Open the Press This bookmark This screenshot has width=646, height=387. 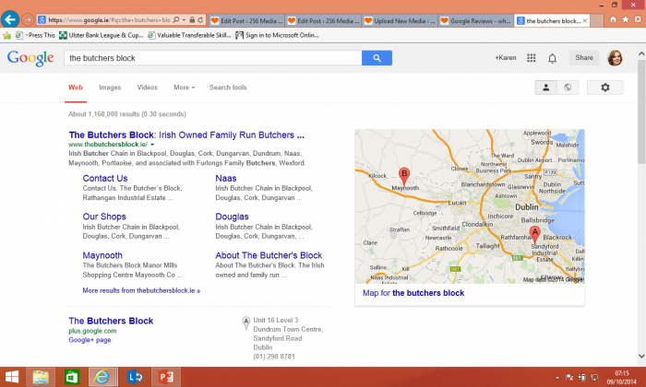tap(35, 35)
